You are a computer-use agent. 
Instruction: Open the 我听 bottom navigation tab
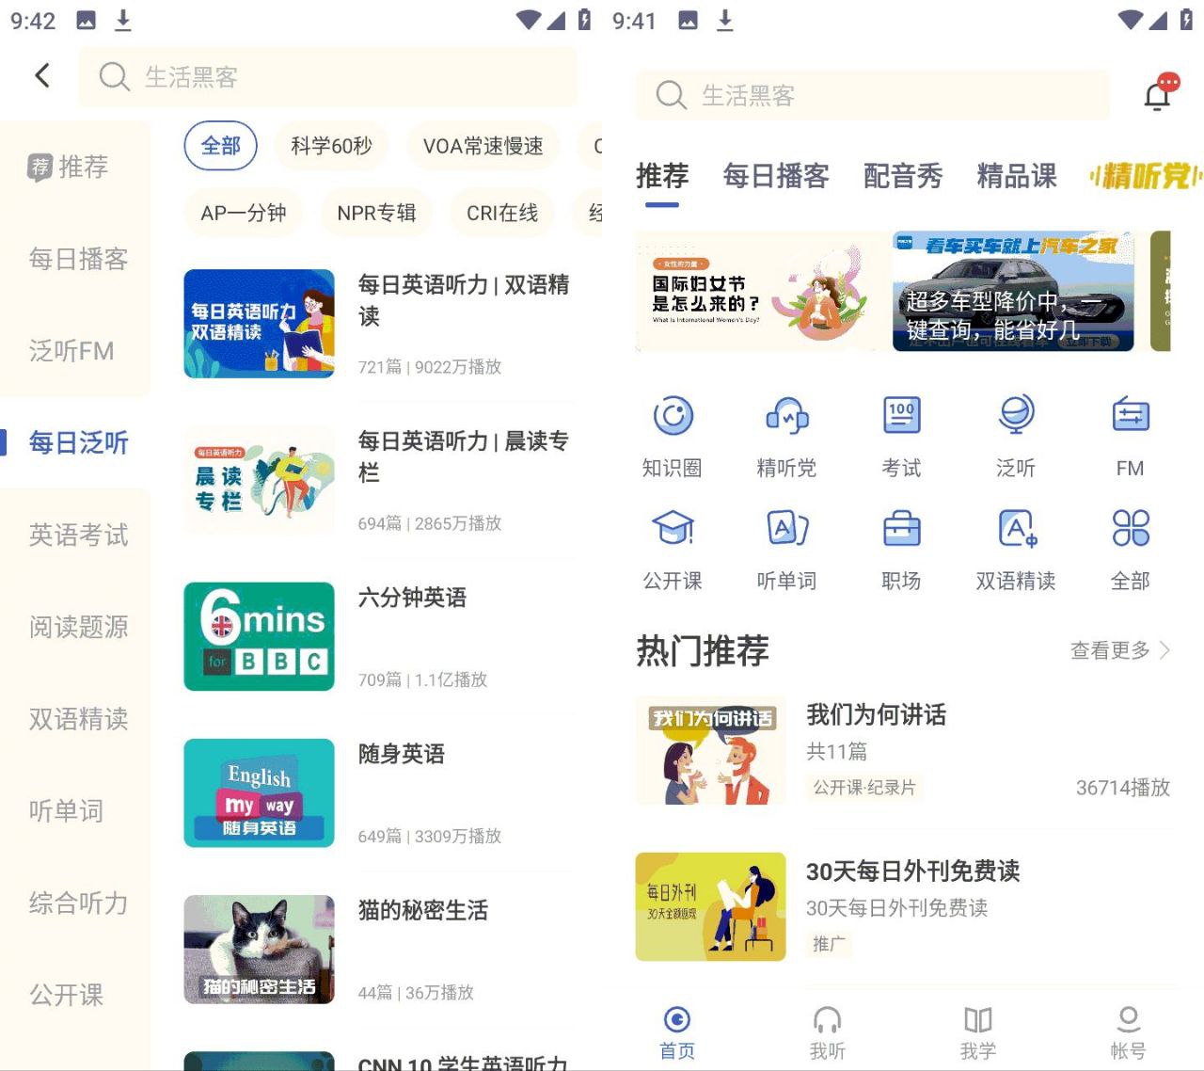click(x=827, y=1032)
